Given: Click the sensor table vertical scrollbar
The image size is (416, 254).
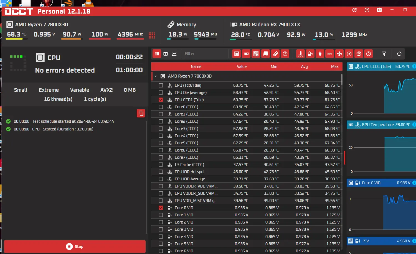Looking at the screenshot, I should [341, 79].
